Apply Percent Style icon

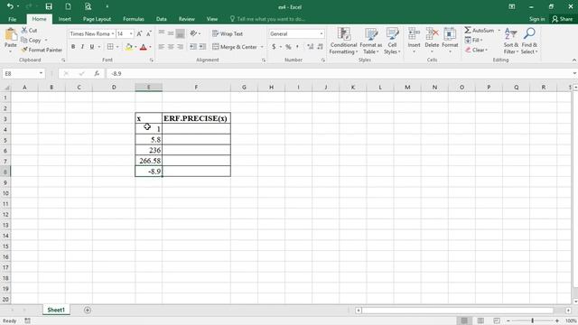click(288, 47)
